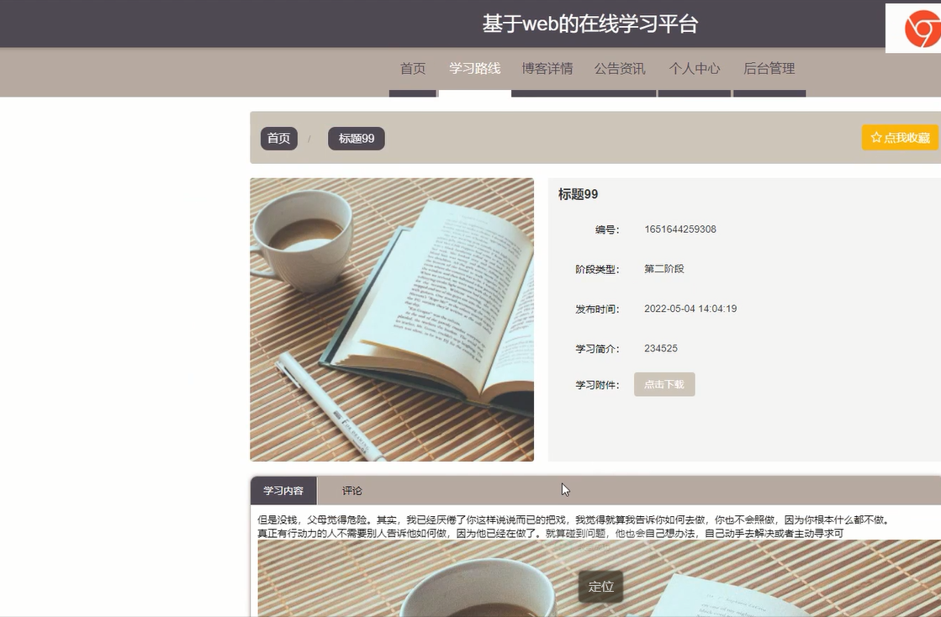The image size is (941, 617).
Task: Click the 点我收藏 favorite button
Action: (x=900, y=137)
